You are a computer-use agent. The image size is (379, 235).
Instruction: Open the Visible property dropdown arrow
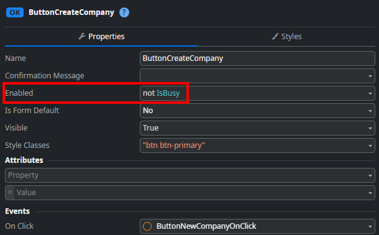370,128
